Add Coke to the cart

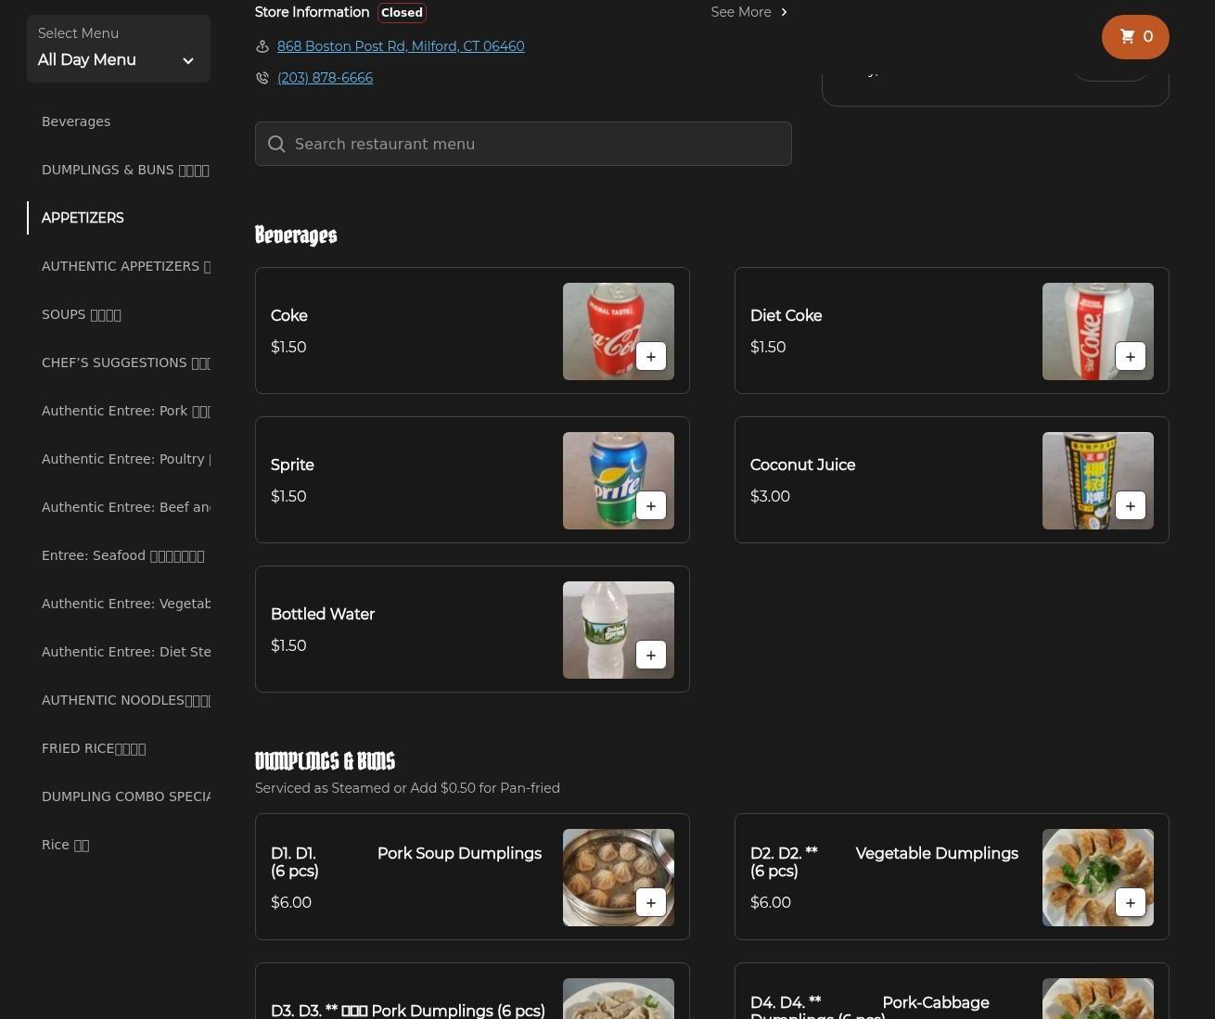pyautogui.click(x=650, y=357)
